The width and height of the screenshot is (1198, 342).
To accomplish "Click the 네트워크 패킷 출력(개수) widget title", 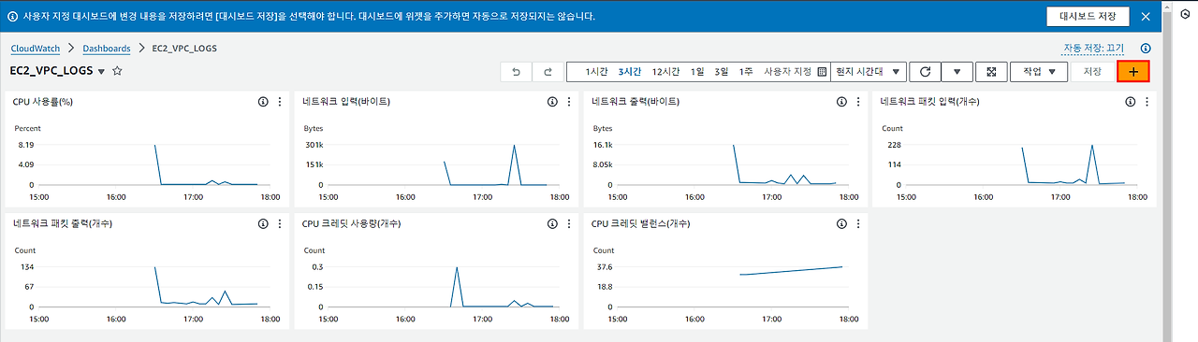I will tap(63, 223).
